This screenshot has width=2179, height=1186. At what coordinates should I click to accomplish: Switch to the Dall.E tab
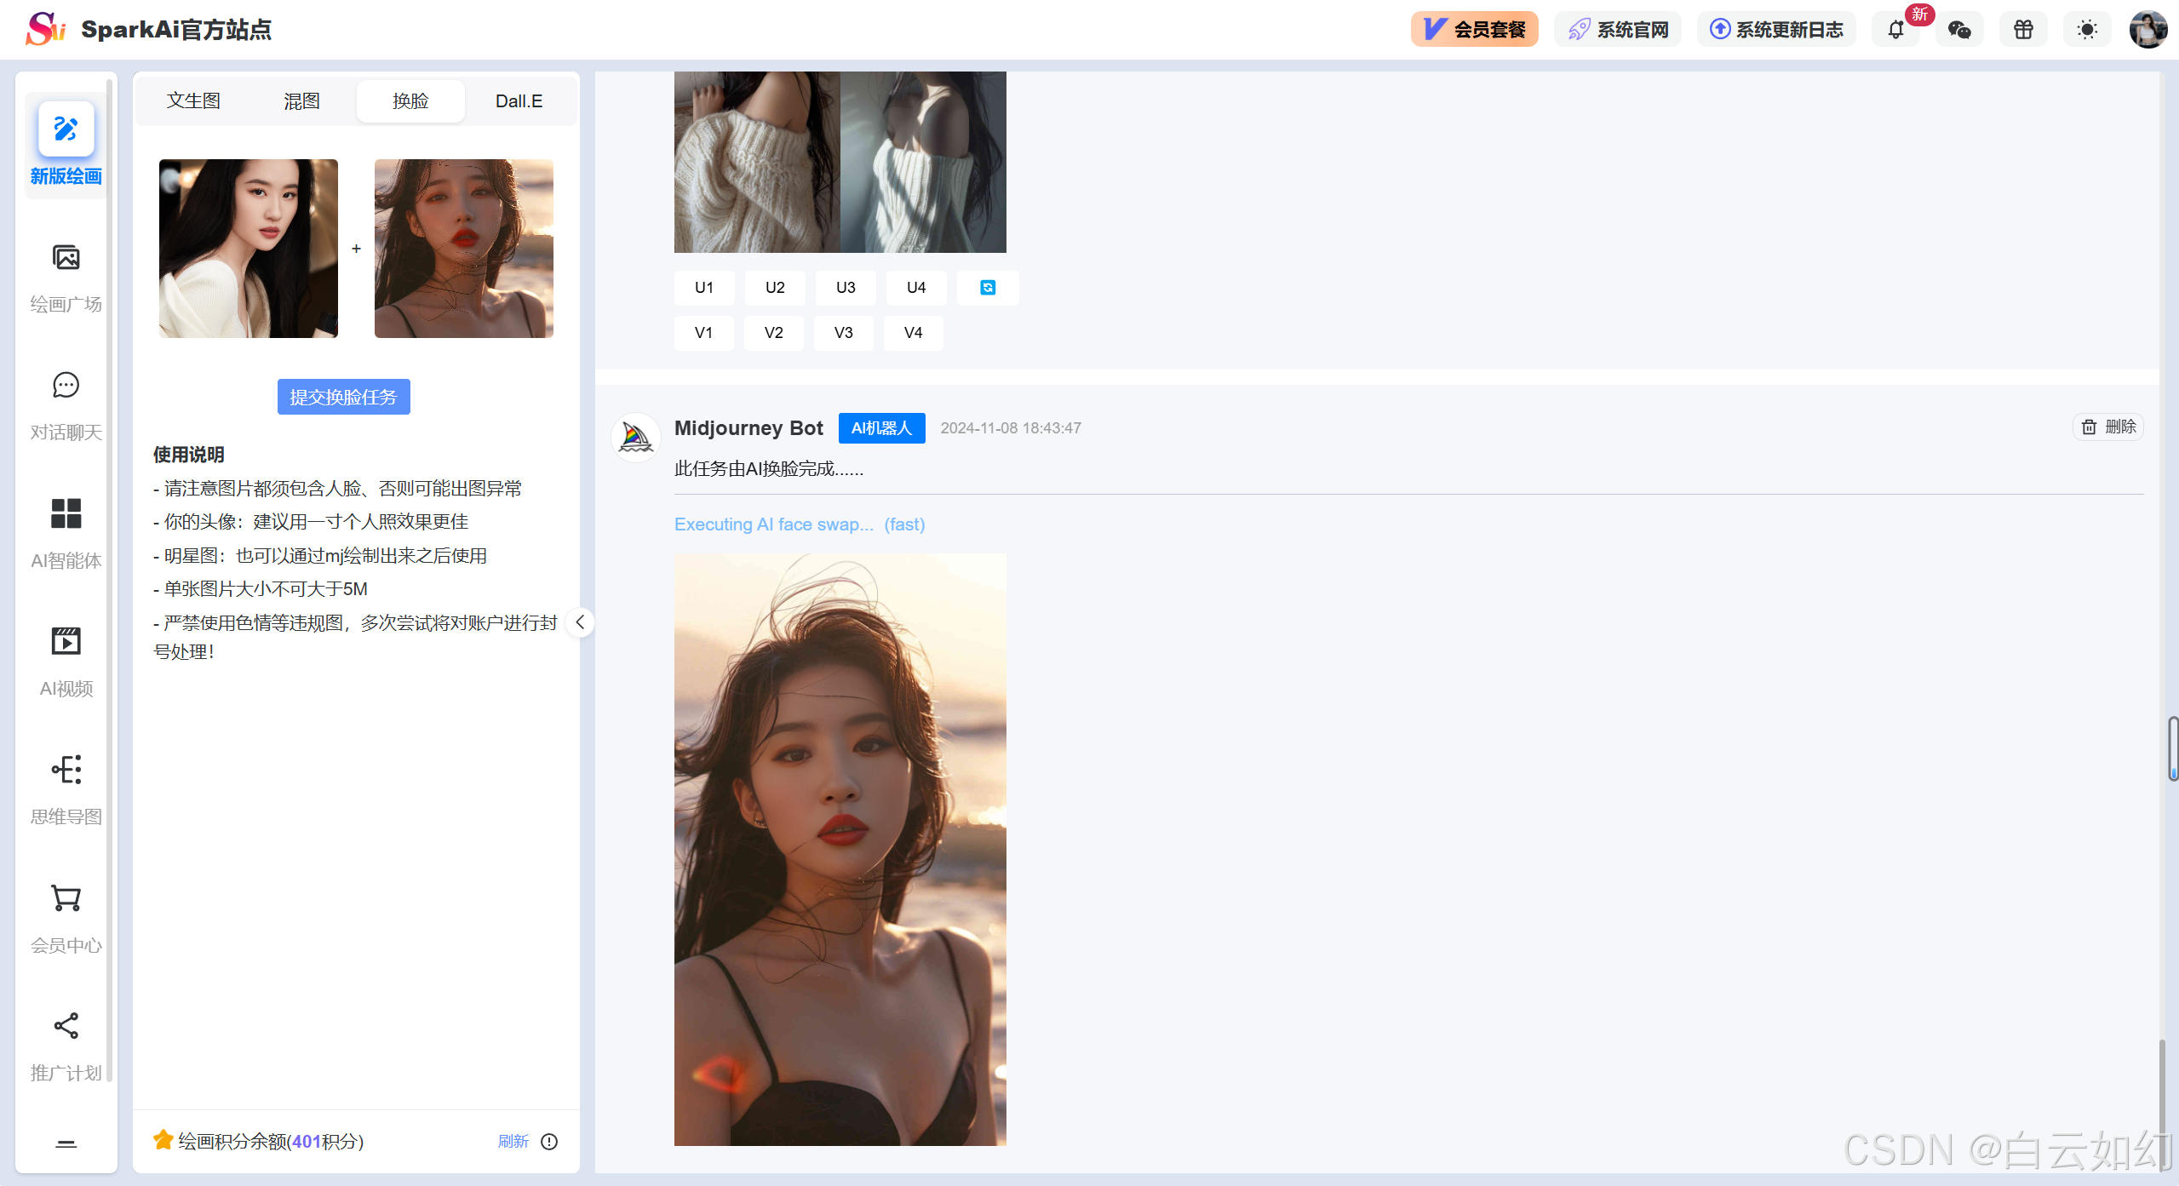tap(519, 101)
